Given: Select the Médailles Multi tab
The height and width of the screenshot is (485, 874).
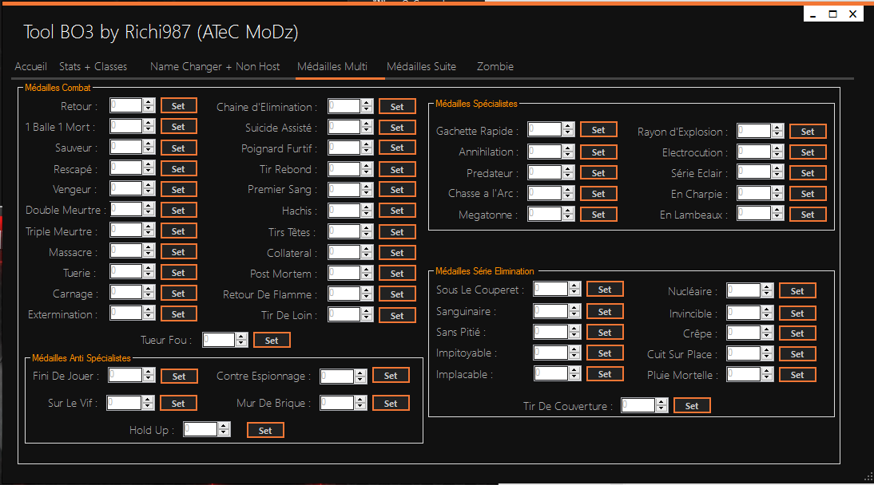Looking at the screenshot, I should coord(332,66).
